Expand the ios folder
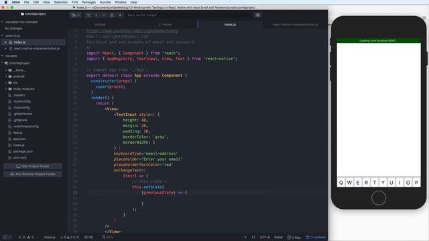This screenshot has width=429, height=241. [x=6, y=82]
